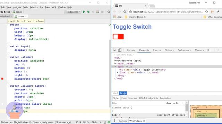Click the css.css breadcrumb in navigation bar
This screenshot has width=222, height=124.
[18, 12]
